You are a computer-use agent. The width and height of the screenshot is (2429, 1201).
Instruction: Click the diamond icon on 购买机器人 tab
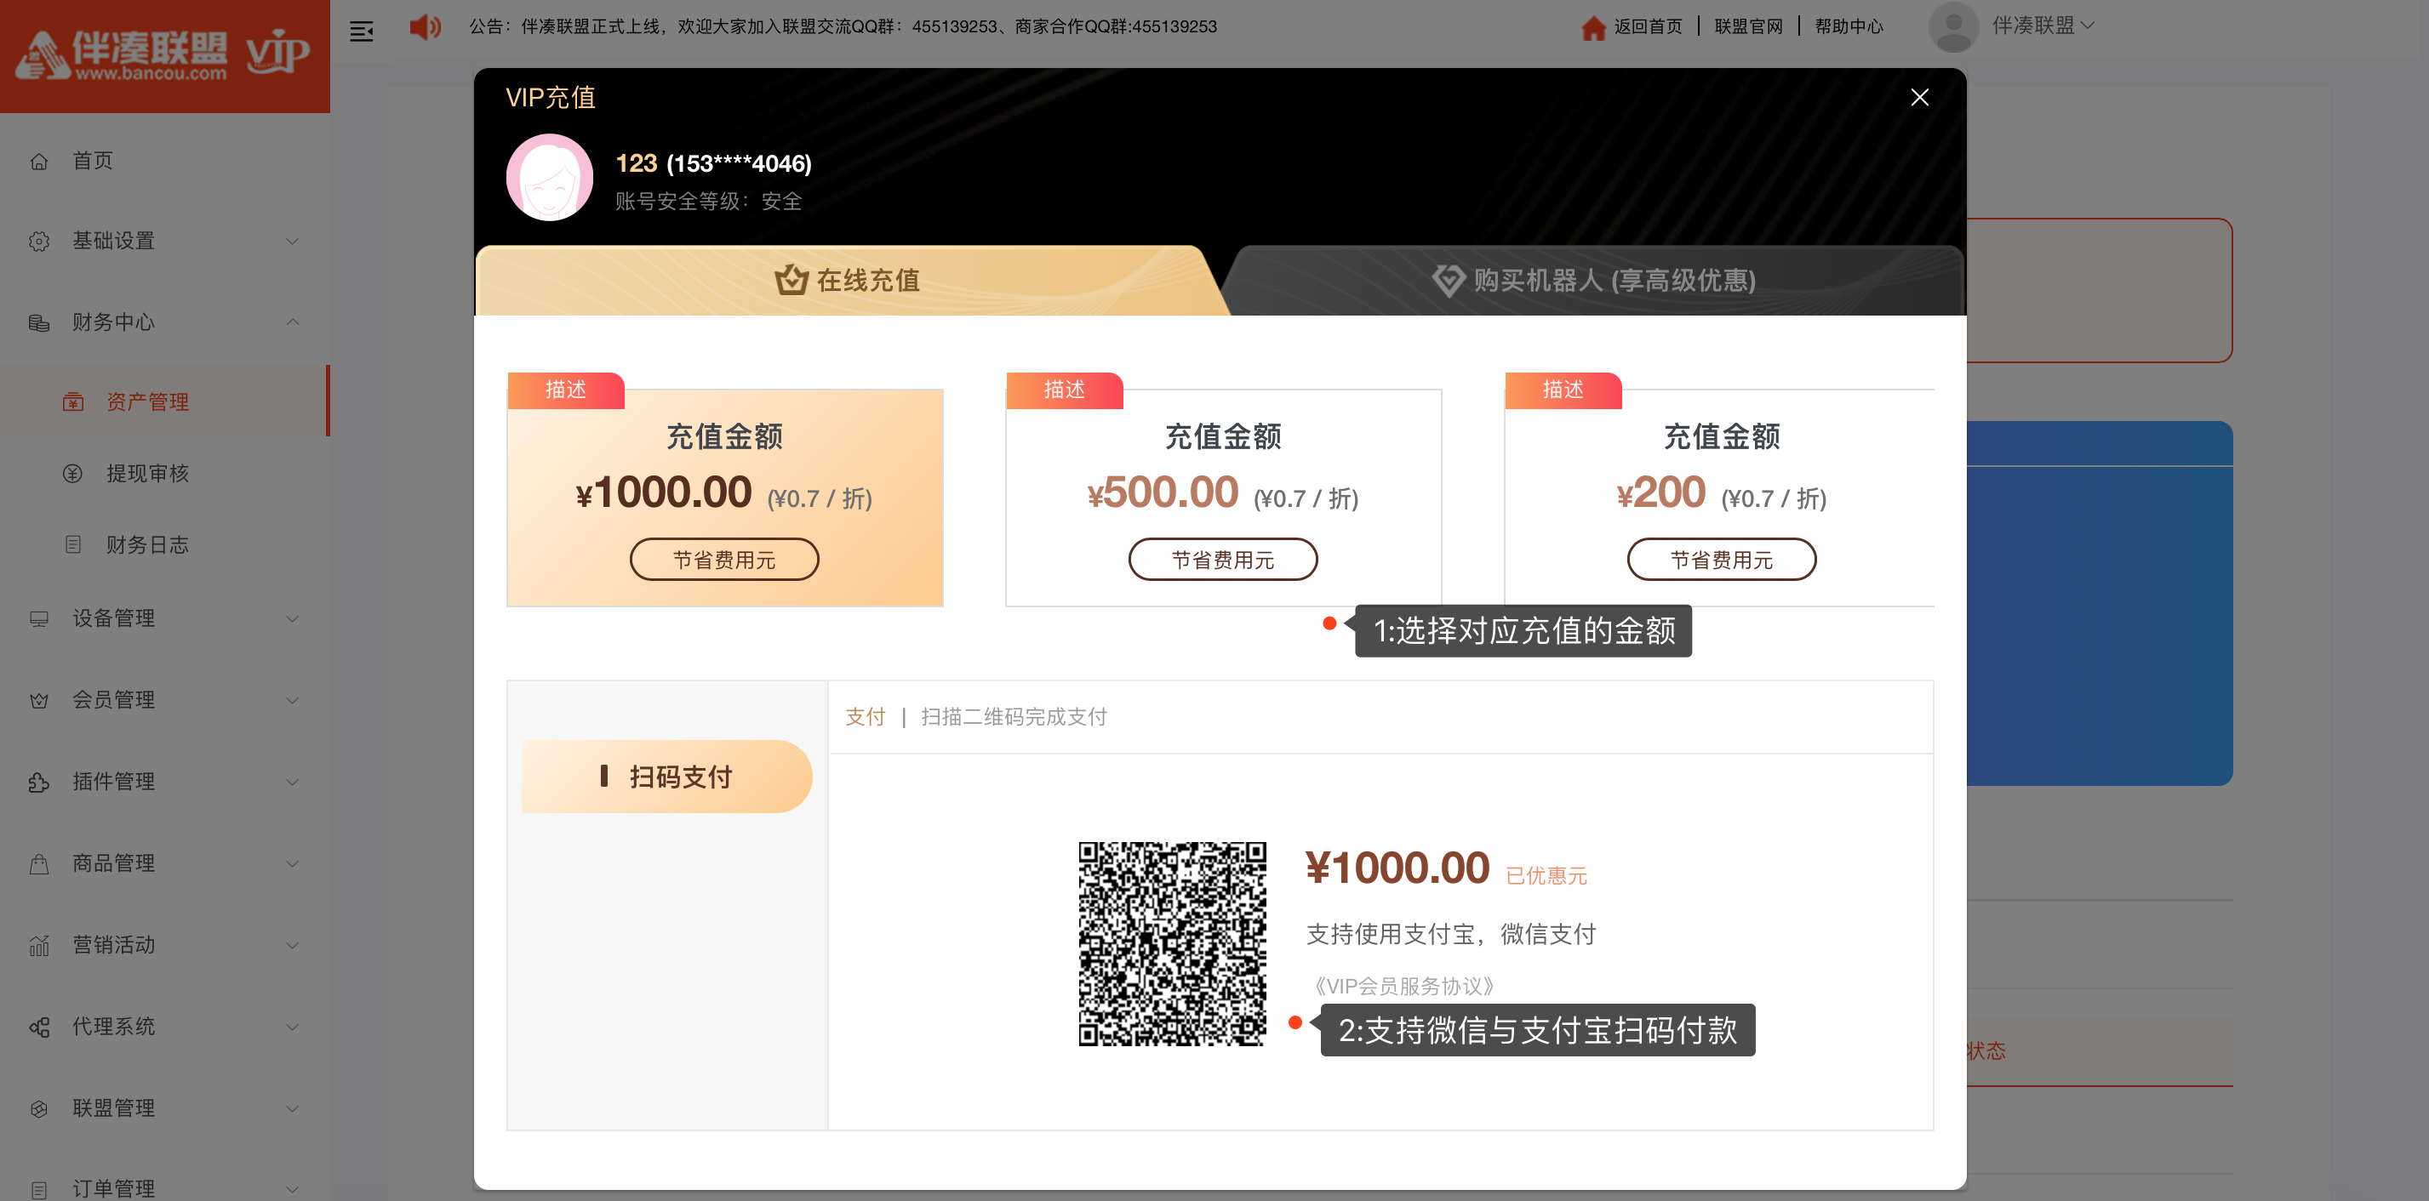[x=1448, y=280]
